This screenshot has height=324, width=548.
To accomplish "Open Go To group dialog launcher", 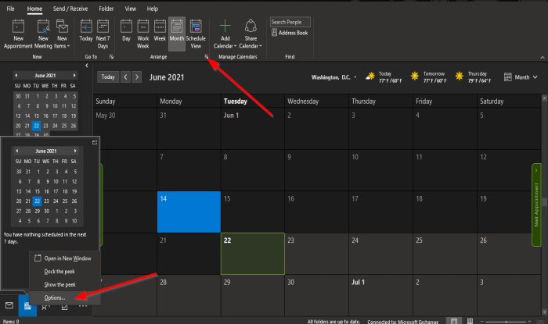I will [111, 57].
